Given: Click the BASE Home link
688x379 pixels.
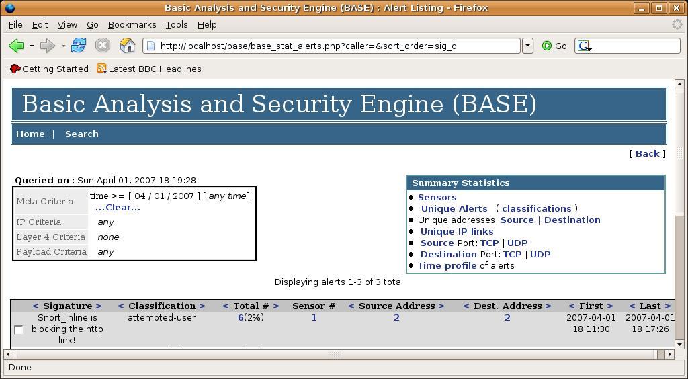Looking at the screenshot, I should point(30,134).
